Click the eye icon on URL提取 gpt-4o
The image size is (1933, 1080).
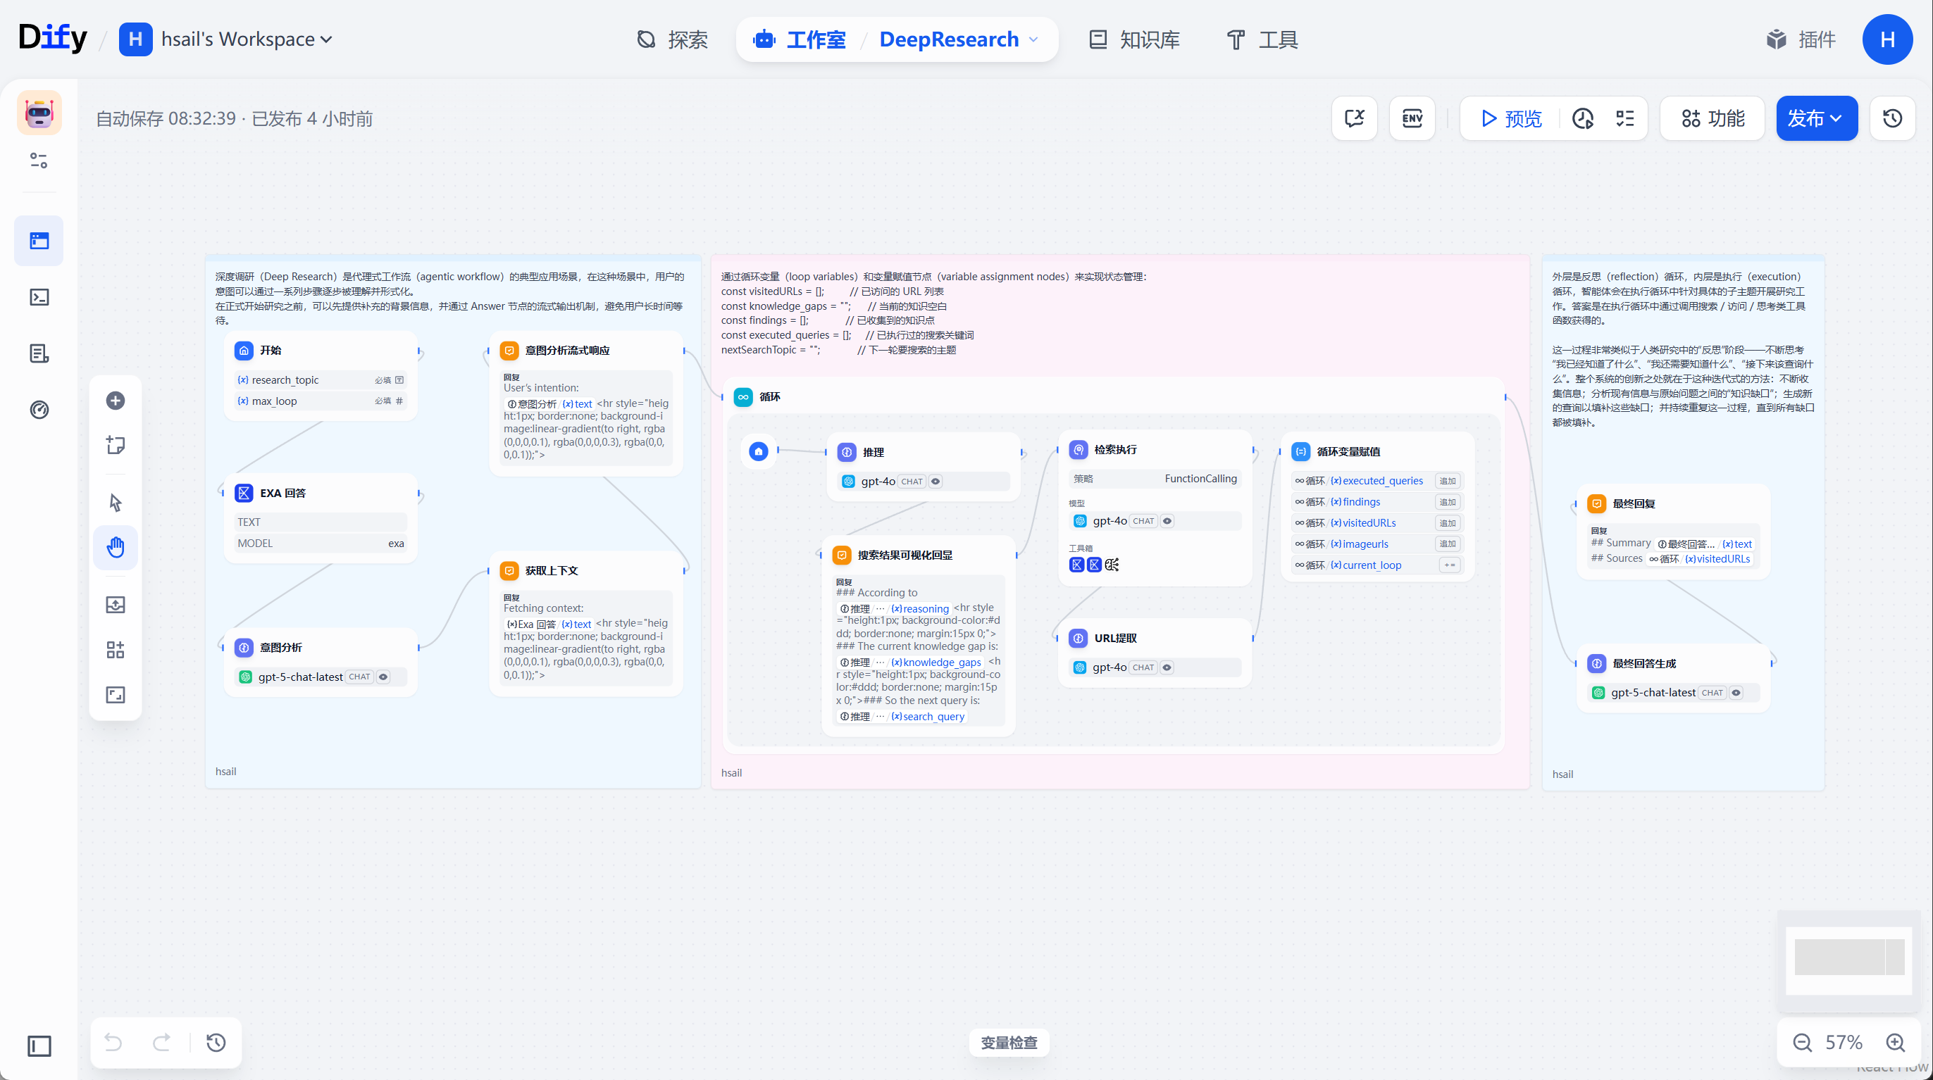pyautogui.click(x=1167, y=667)
